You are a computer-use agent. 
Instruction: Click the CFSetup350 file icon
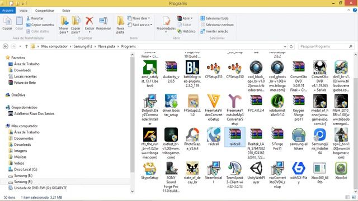pos(235,68)
